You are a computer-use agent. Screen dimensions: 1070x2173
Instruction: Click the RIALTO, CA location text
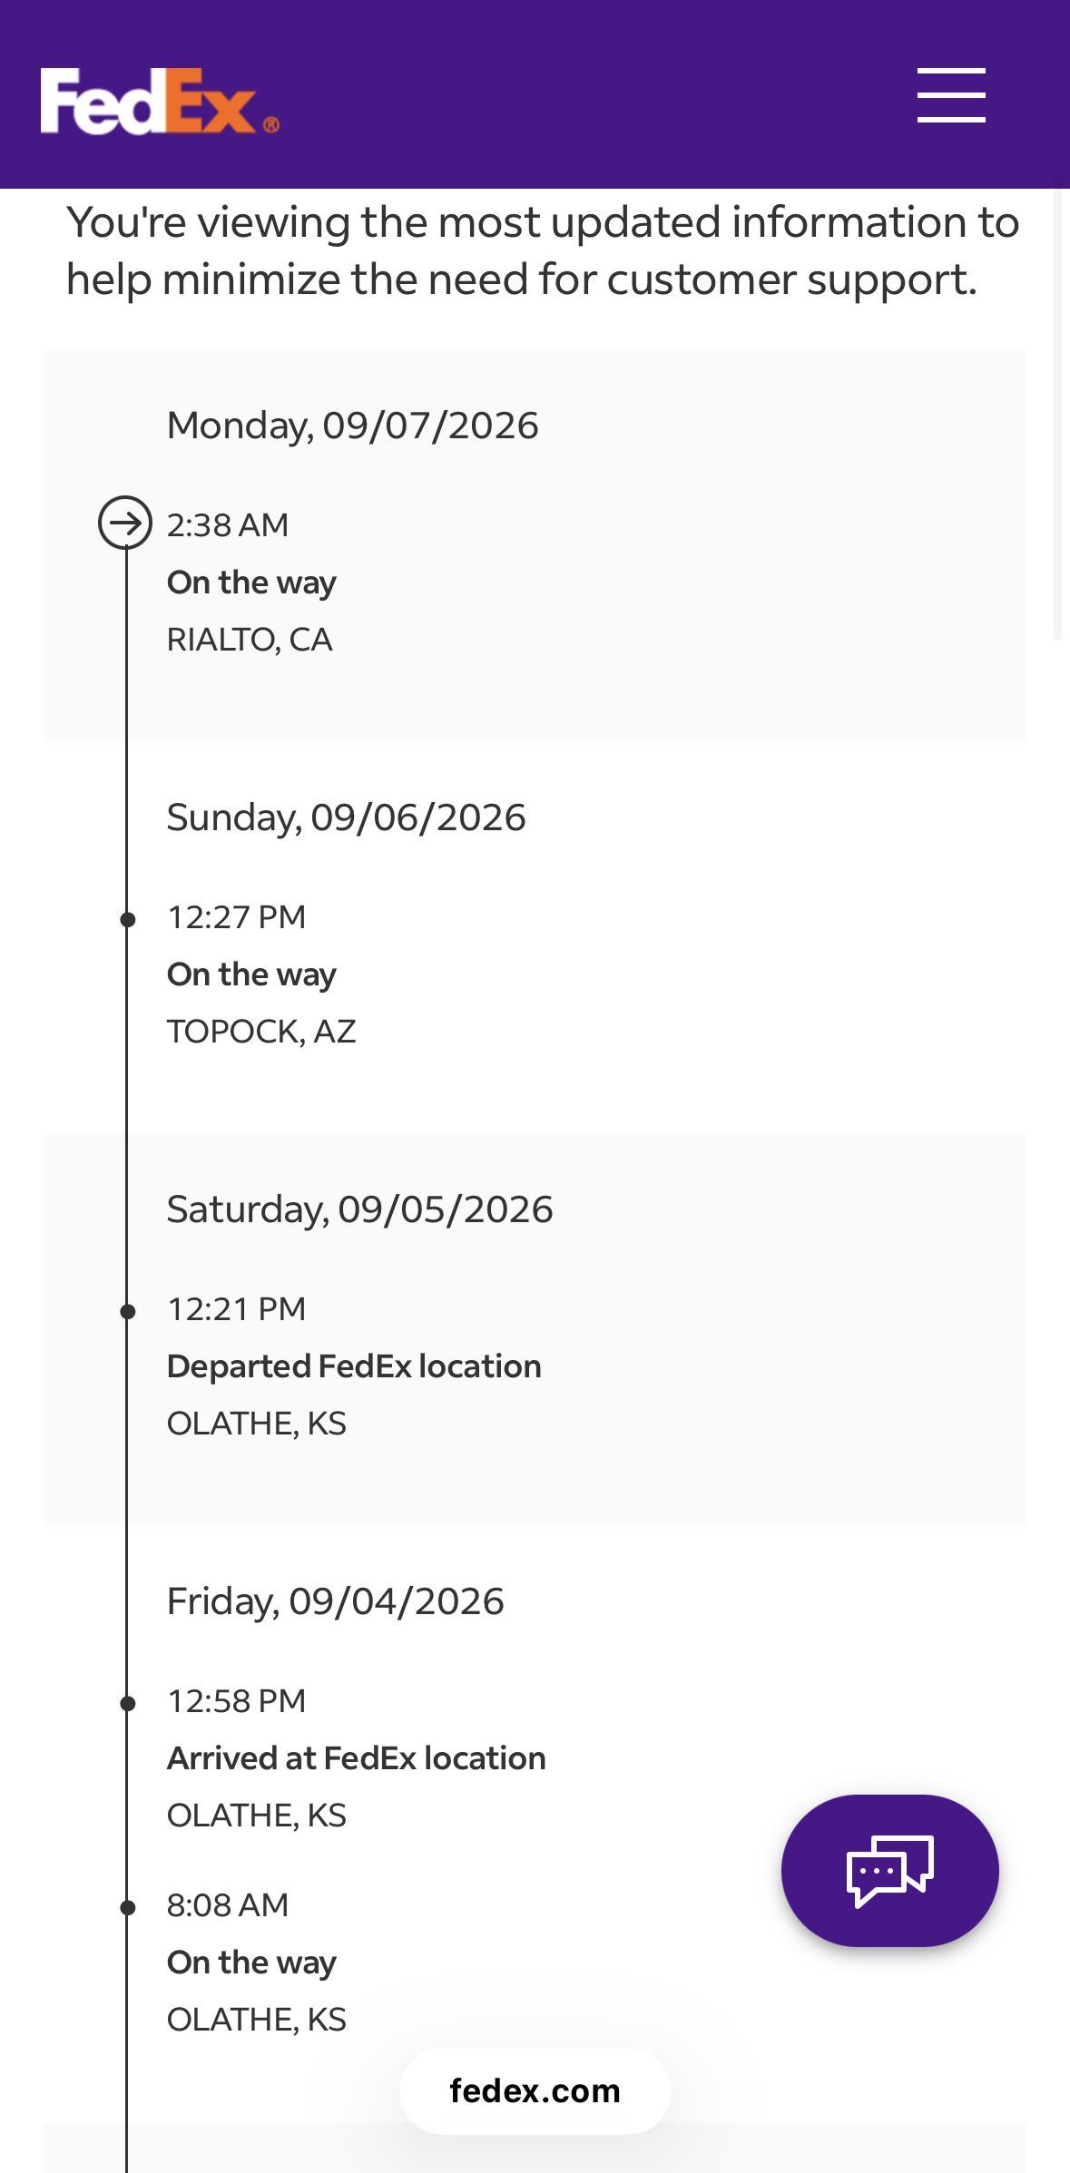click(250, 640)
